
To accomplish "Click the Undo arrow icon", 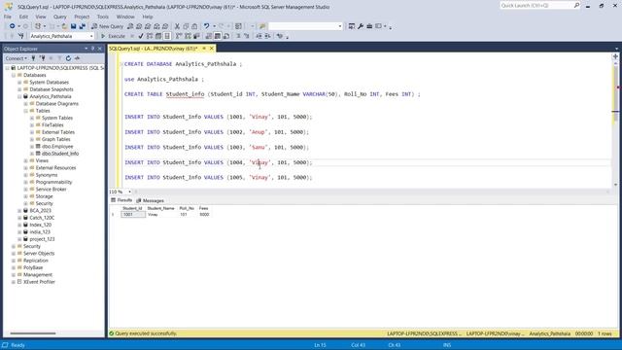I will click(206, 26).
